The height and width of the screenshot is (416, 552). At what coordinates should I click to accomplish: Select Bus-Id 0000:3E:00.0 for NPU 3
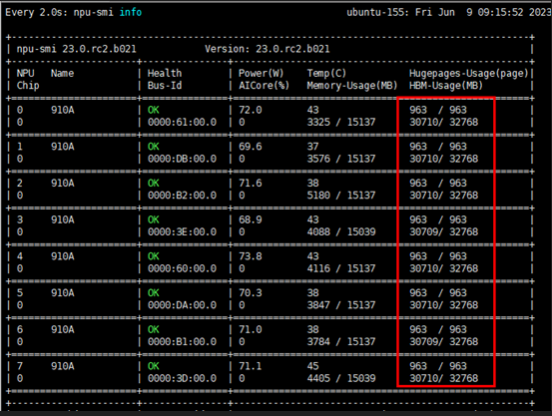(182, 231)
